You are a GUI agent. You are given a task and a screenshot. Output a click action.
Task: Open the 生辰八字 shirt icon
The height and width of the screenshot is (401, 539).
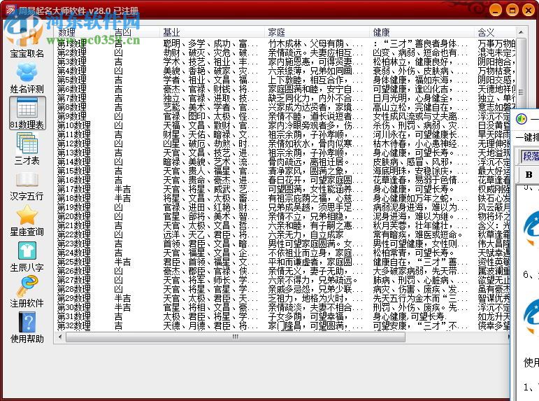point(27,256)
